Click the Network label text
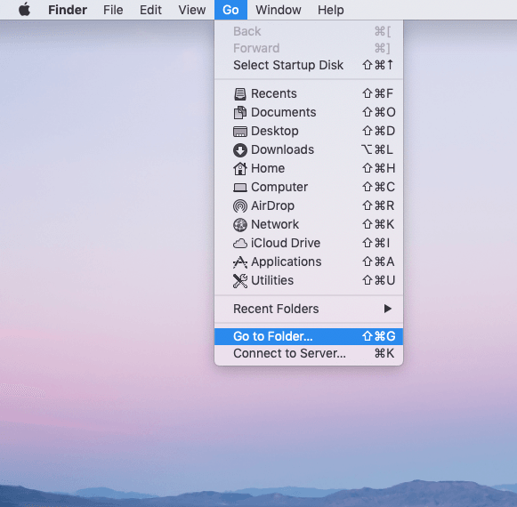Image resolution: width=517 pixels, height=507 pixels. coord(275,224)
